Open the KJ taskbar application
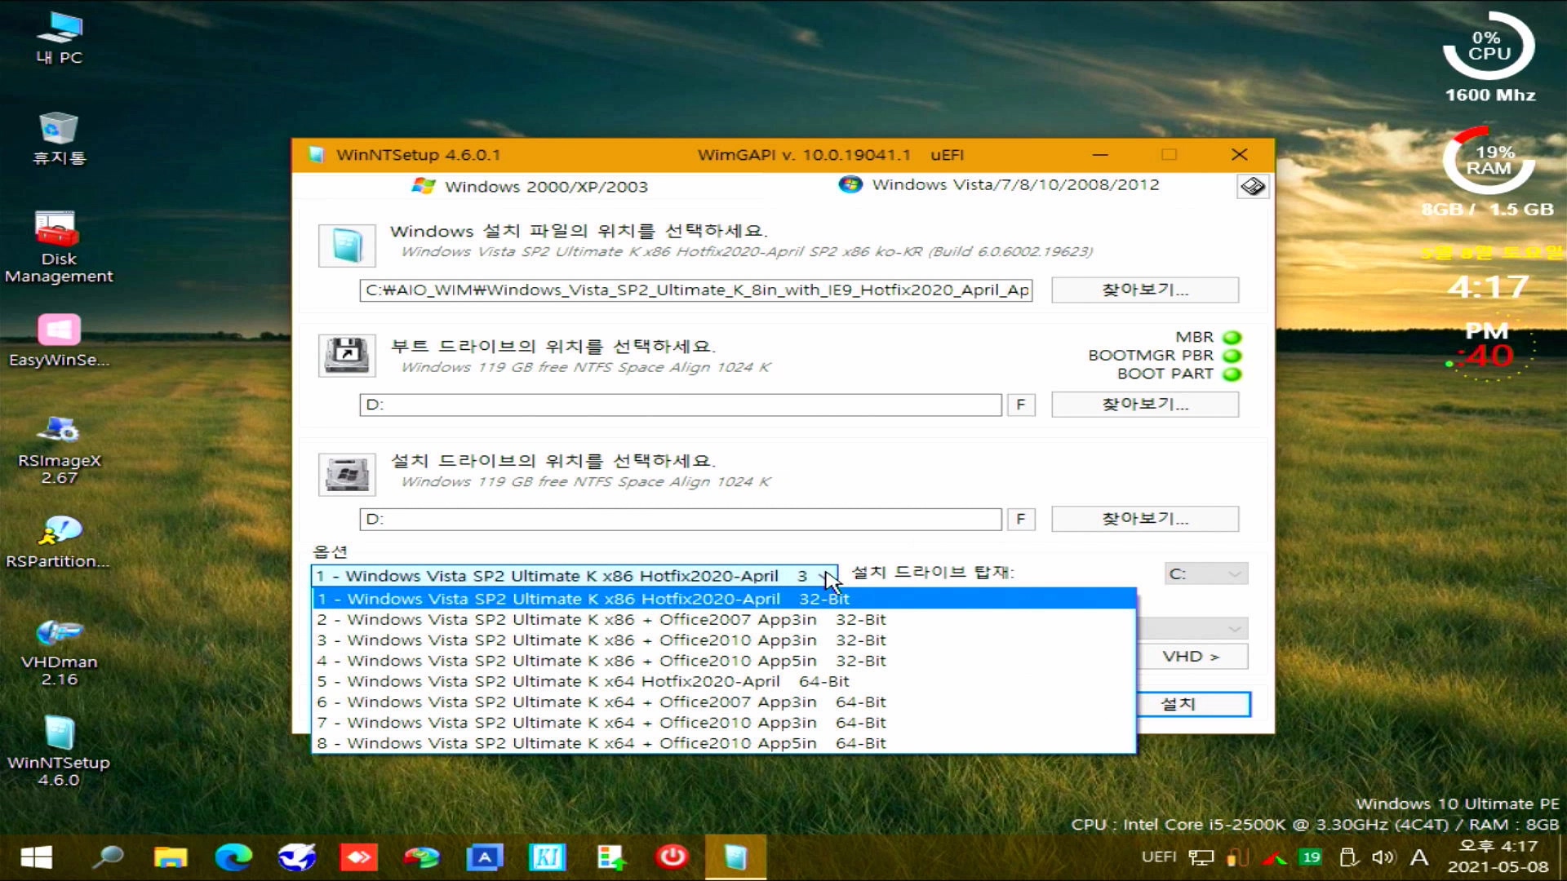Image resolution: width=1567 pixels, height=881 pixels. point(547,857)
